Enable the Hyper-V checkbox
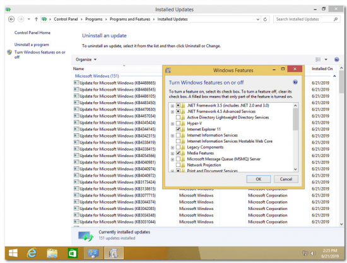The height and width of the screenshot is (263, 347). coord(178,124)
